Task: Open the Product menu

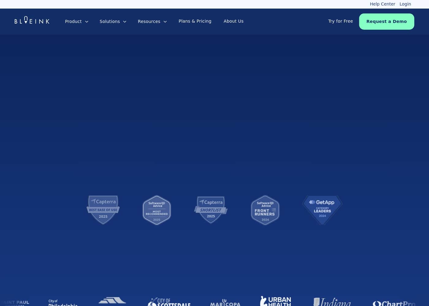Action: tap(73, 21)
